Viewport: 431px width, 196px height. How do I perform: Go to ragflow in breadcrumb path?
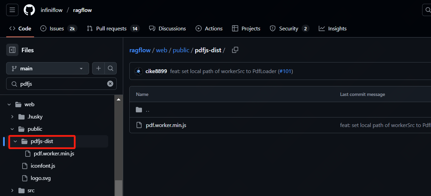[x=140, y=50]
